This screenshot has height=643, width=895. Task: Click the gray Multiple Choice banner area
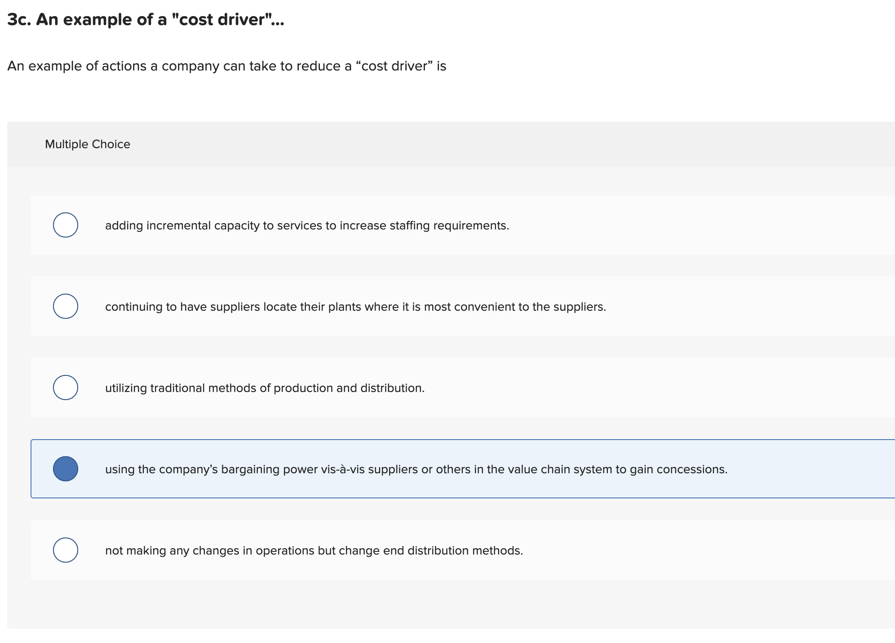pos(449,144)
